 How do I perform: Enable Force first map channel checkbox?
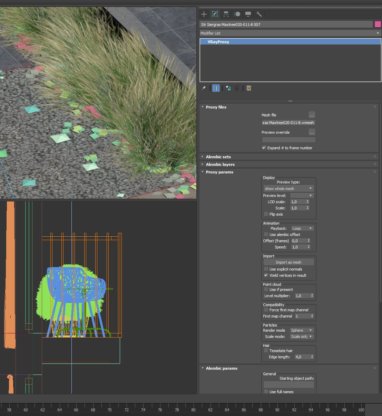coord(266,310)
